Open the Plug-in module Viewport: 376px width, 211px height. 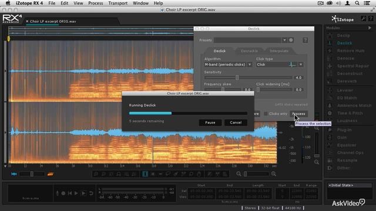click(x=344, y=130)
